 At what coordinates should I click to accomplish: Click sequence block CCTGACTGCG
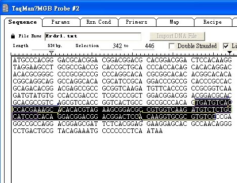coord(33,131)
